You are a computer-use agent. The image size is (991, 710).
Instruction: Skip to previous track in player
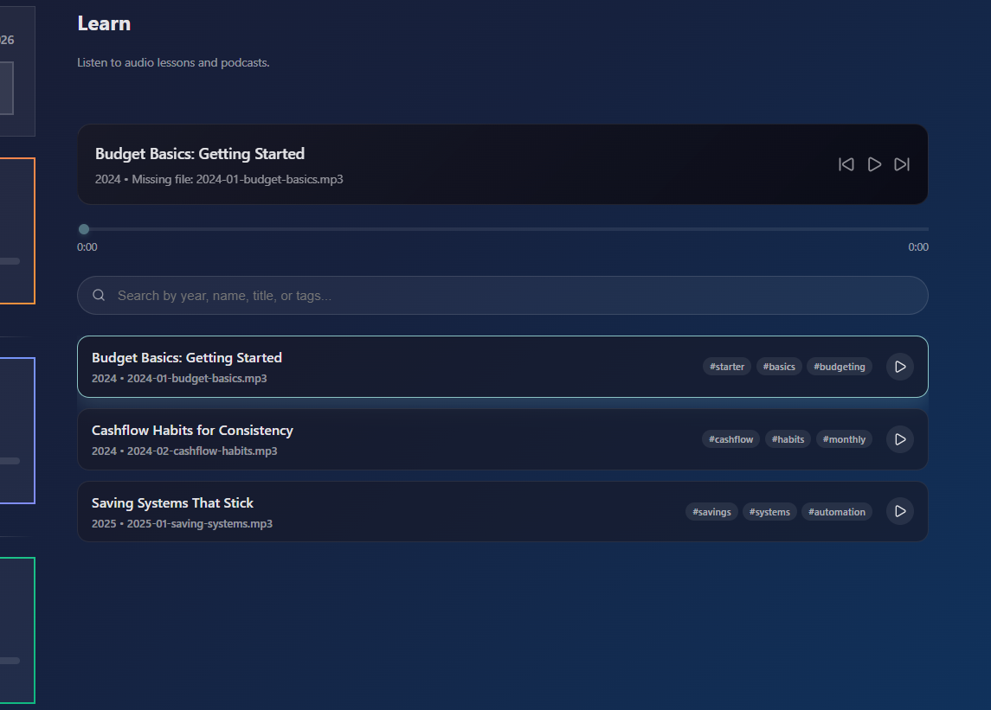pos(846,164)
